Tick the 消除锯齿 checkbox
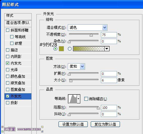The height and width of the screenshot is (134, 143). pyautogui.click(x=86, y=99)
